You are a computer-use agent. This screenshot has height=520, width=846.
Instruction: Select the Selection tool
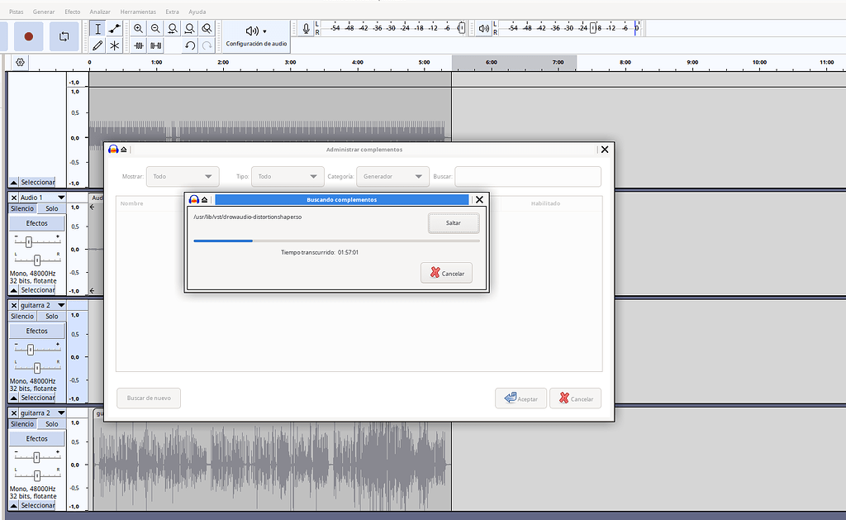pos(97,30)
